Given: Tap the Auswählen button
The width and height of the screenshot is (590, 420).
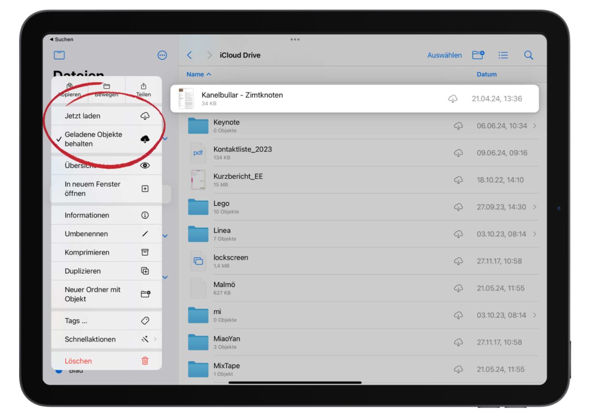Looking at the screenshot, I should tap(445, 55).
